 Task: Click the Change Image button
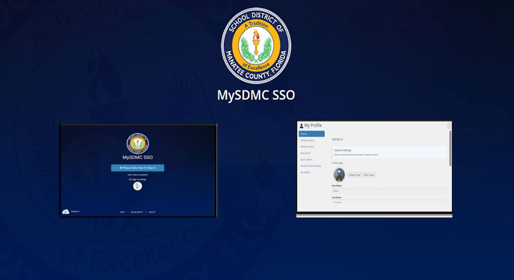point(355,175)
